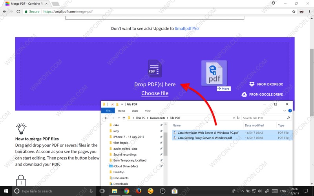Click the Choose file link
The width and height of the screenshot is (314, 196).
[x=155, y=93]
